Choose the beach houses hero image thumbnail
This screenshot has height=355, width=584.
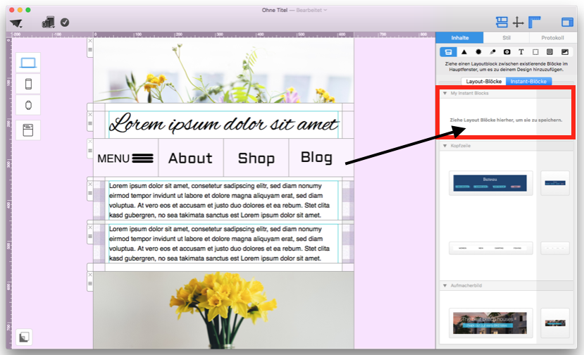490,323
